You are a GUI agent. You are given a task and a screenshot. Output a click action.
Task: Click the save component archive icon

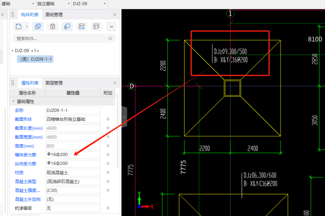click(82, 26)
